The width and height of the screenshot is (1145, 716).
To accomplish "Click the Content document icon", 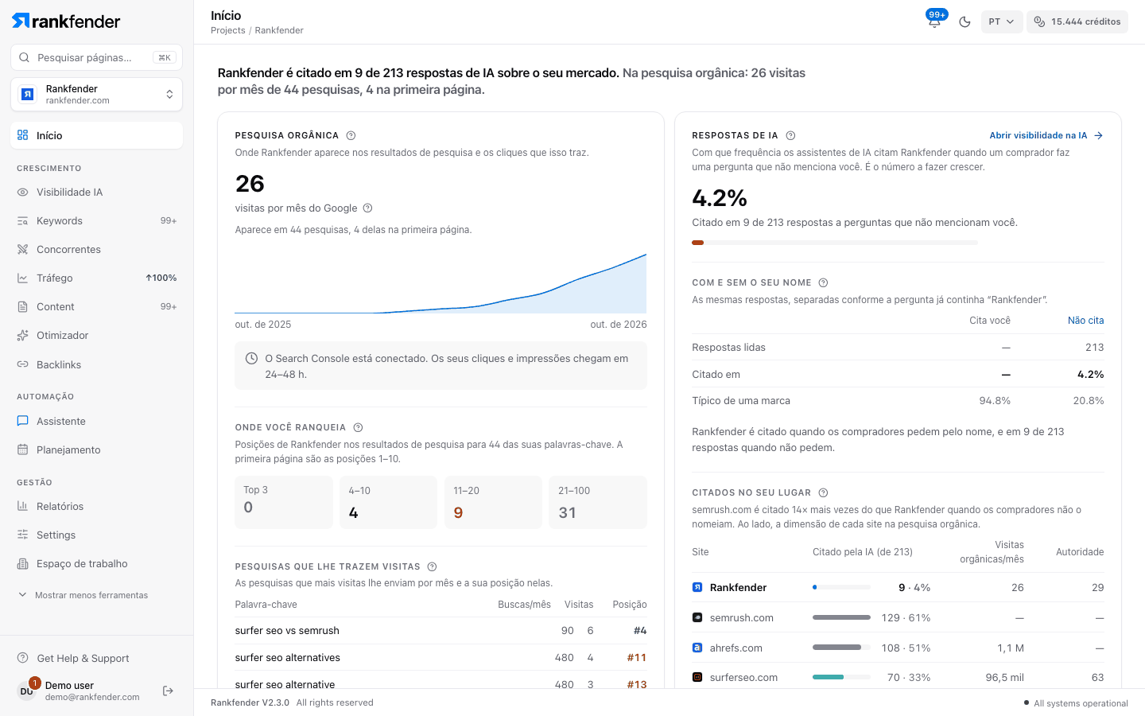I will point(22,307).
